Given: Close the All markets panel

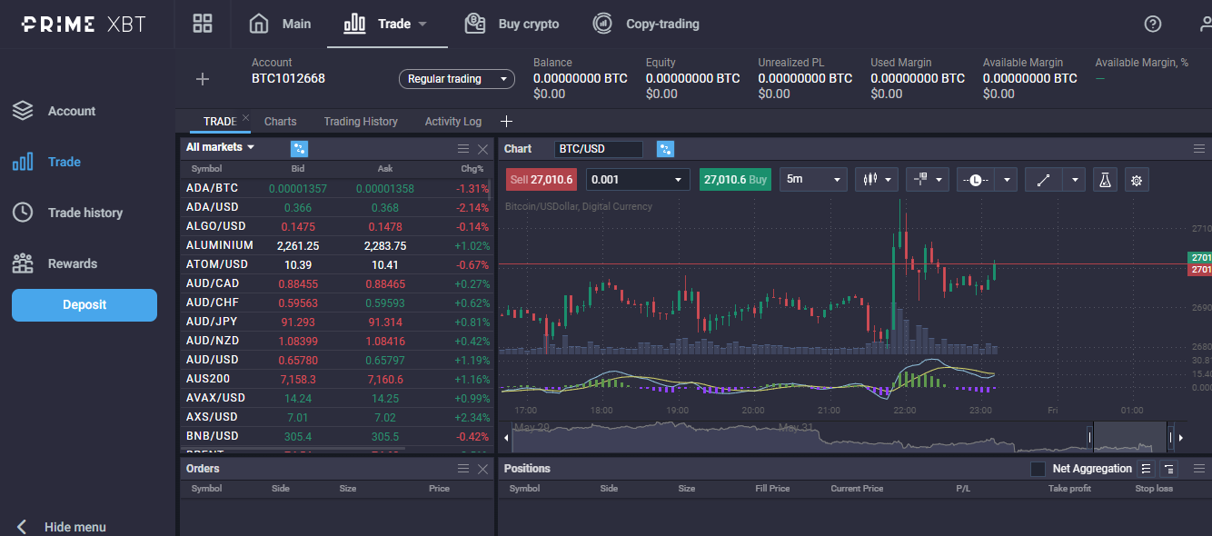Looking at the screenshot, I should point(482,148).
